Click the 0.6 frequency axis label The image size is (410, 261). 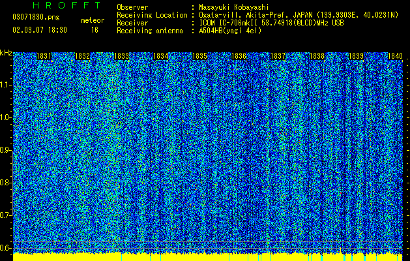(x=6, y=248)
